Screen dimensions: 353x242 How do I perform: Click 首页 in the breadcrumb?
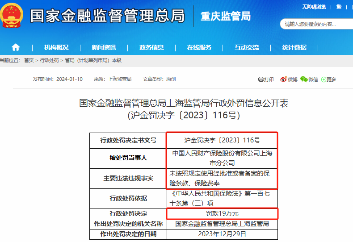coord(29,60)
